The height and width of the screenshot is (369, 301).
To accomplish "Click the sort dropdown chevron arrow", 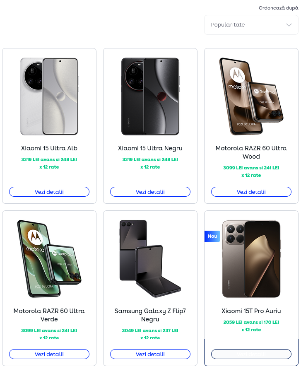I will (x=289, y=25).
